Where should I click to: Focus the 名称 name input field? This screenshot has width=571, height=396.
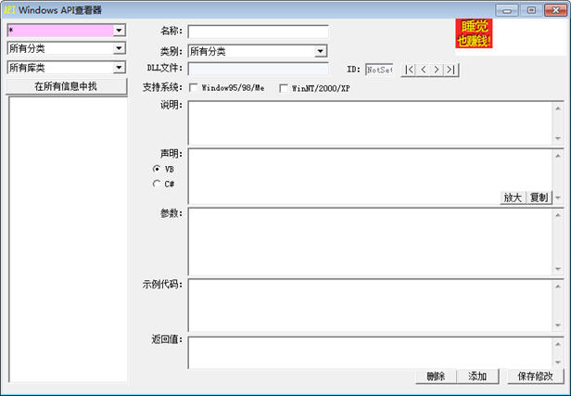[x=259, y=32]
